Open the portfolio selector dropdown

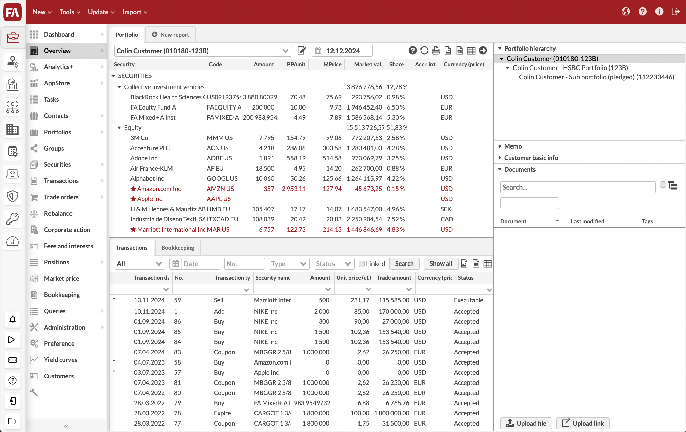pos(285,51)
